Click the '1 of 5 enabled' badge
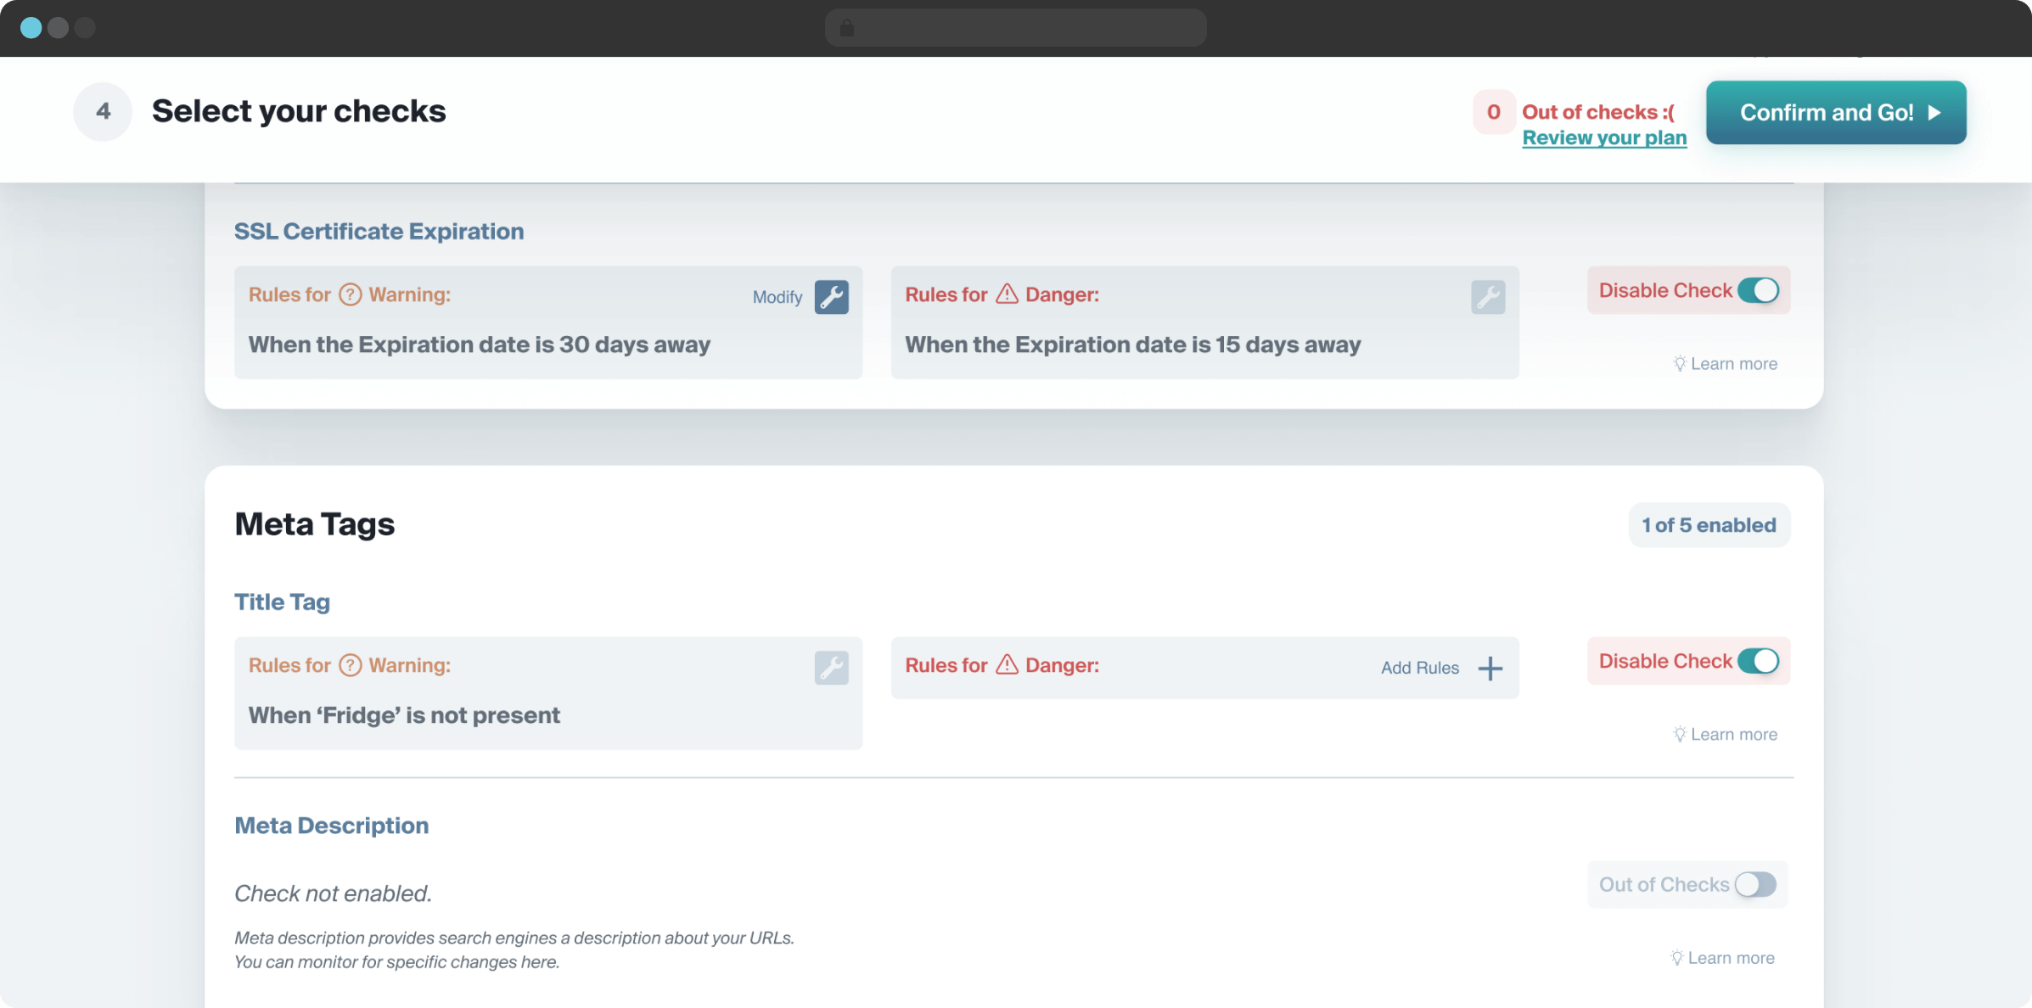 [x=1709, y=525]
